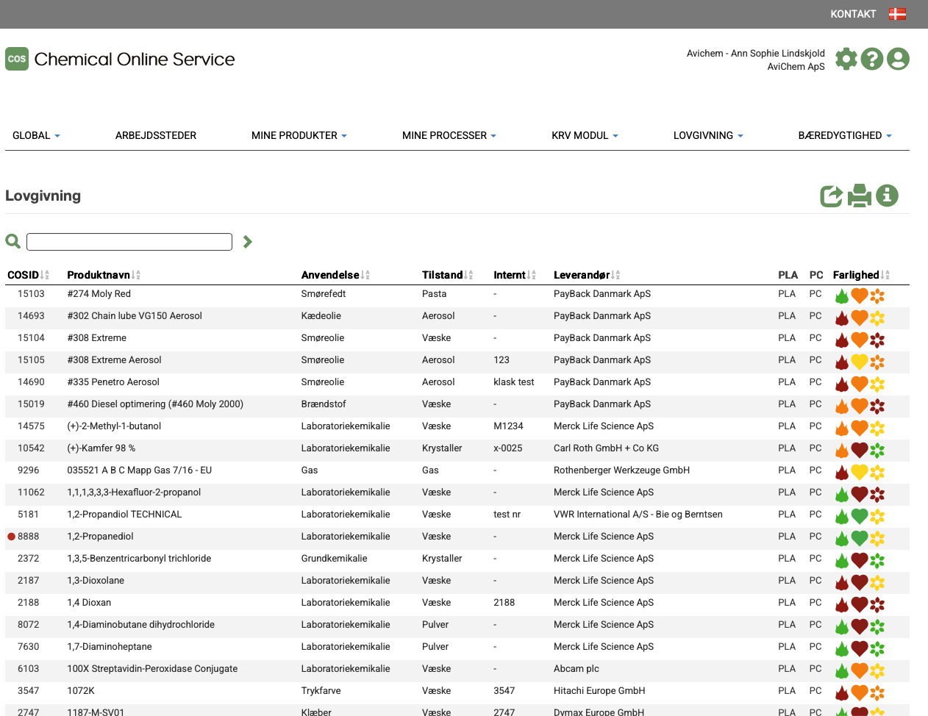
Task: Go to the ARBEJDSSTEDER menu item
Action: [x=156, y=135]
